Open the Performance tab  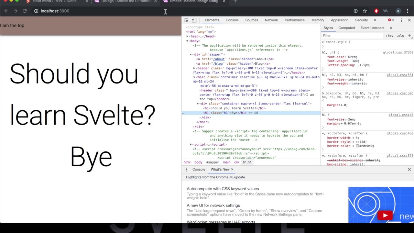[x=295, y=20]
